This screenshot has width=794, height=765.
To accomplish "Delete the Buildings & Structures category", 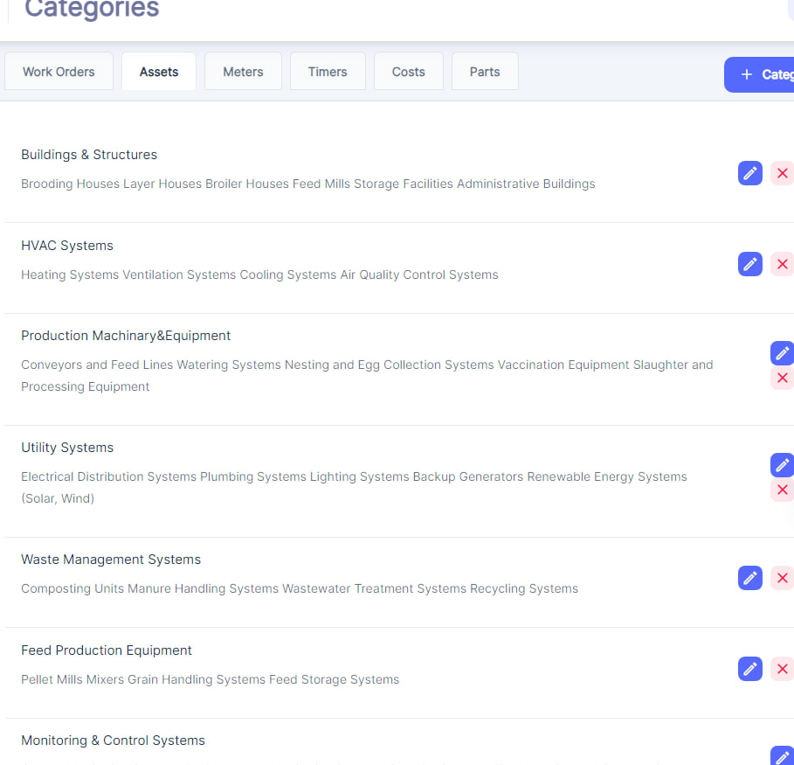I will [x=782, y=173].
